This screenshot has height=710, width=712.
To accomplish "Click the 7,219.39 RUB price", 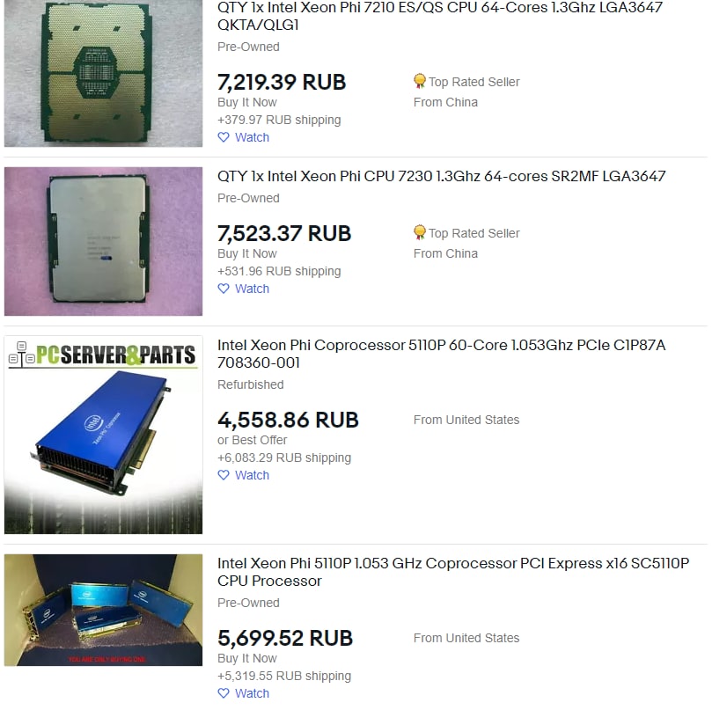I will click(x=282, y=82).
